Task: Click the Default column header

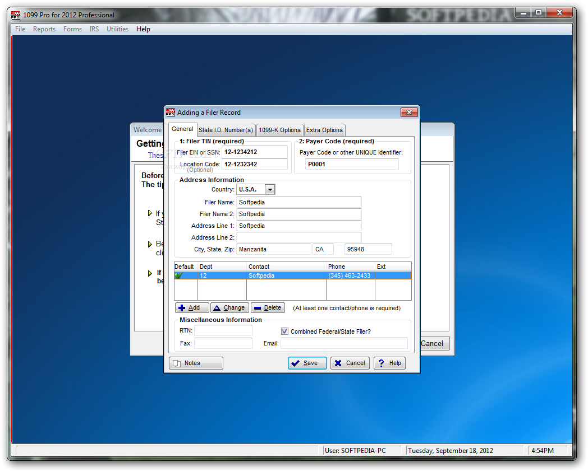Action: click(186, 267)
